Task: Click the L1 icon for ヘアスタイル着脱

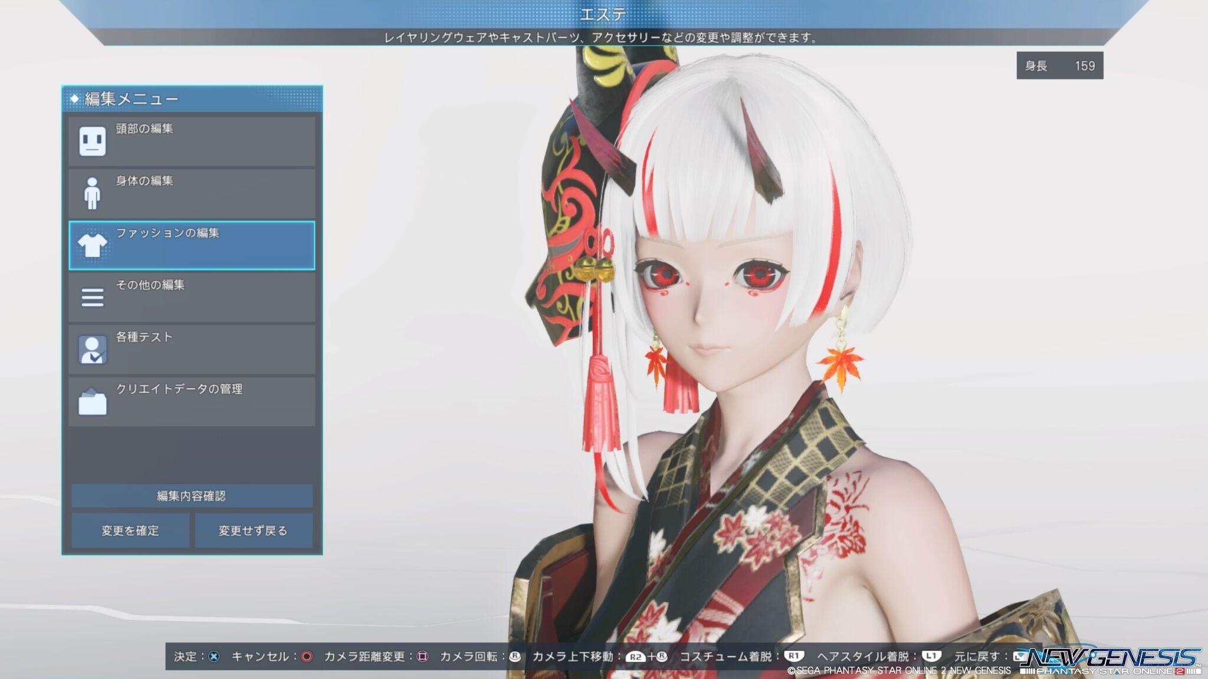Action: (x=931, y=656)
